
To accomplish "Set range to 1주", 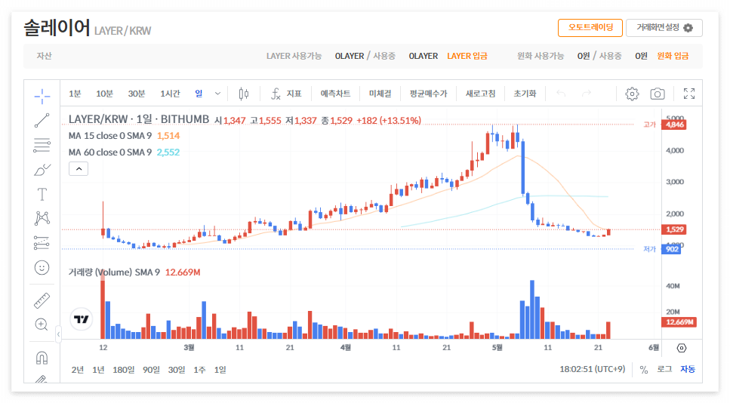I will click(x=199, y=370).
